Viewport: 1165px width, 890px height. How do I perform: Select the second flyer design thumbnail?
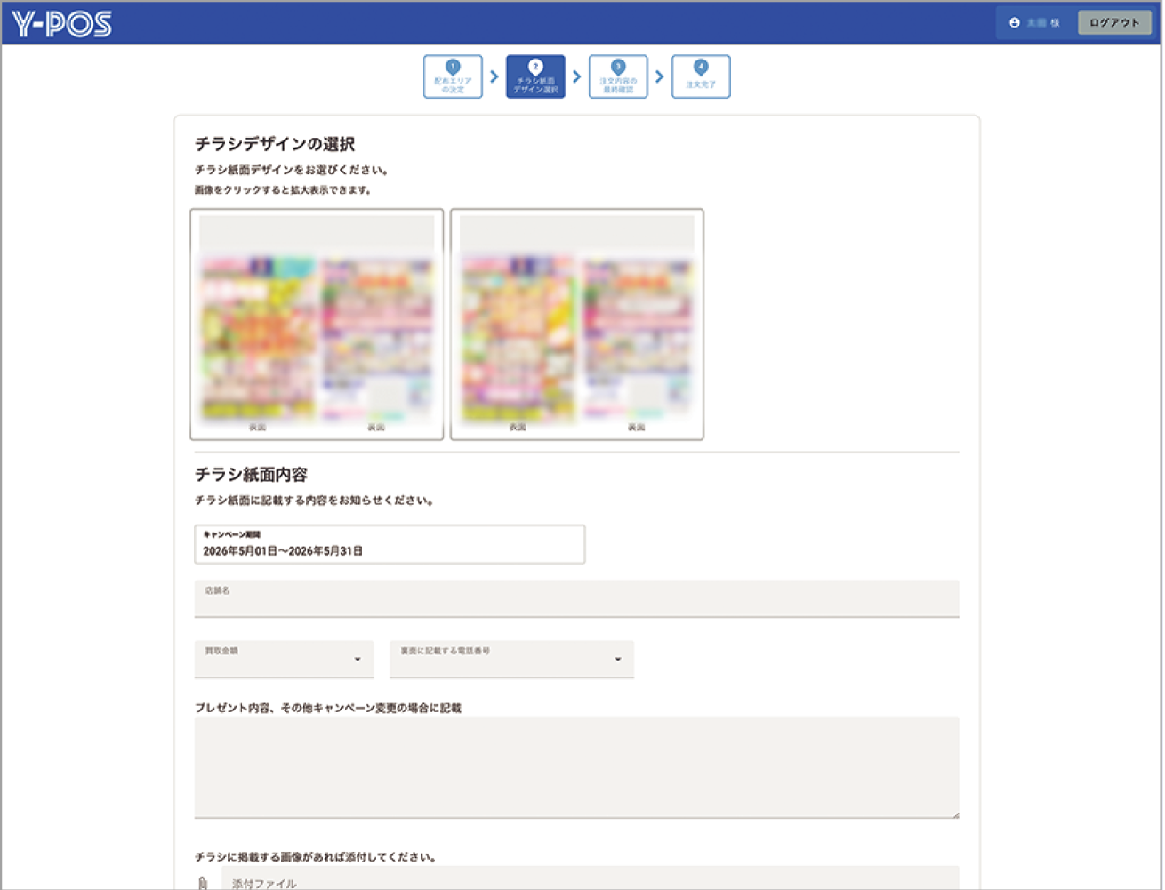(577, 325)
